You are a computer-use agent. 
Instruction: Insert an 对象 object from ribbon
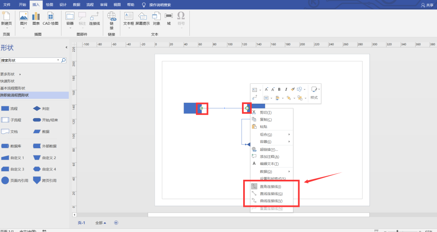click(156, 18)
